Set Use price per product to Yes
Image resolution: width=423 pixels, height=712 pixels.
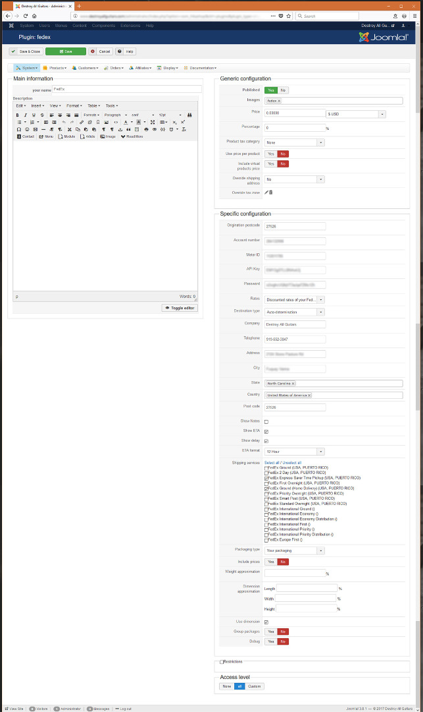(271, 154)
